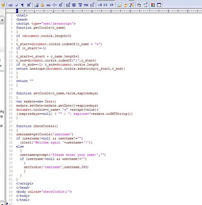
Task: Insert a horizontal rule
Action: [48, 5]
